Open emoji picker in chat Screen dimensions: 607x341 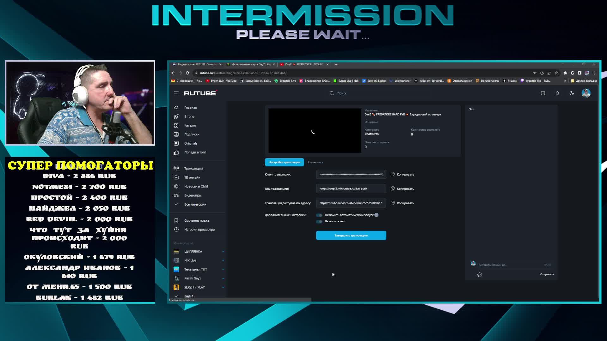tap(480, 275)
